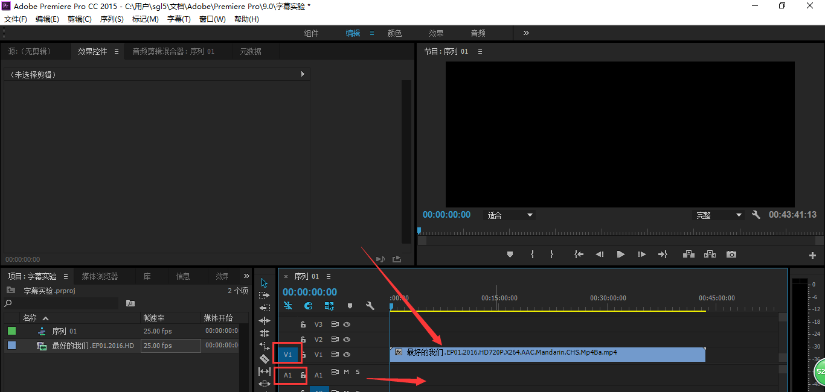Screen dimensions: 825x392
Task: Toggle snap in the timeline
Action: click(x=308, y=306)
